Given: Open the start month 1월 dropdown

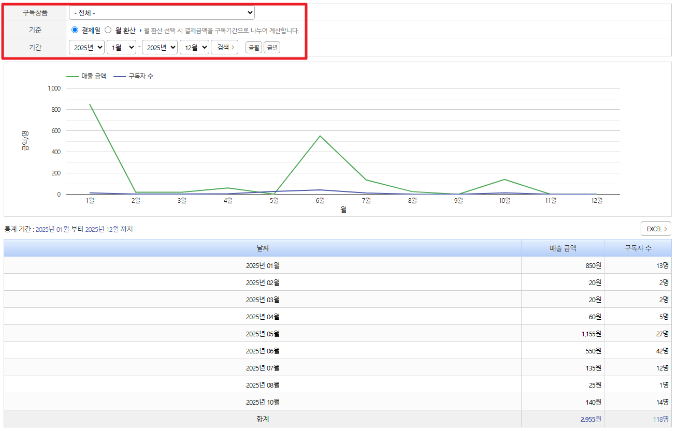Looking at the screenshot, I should (122, 47).
